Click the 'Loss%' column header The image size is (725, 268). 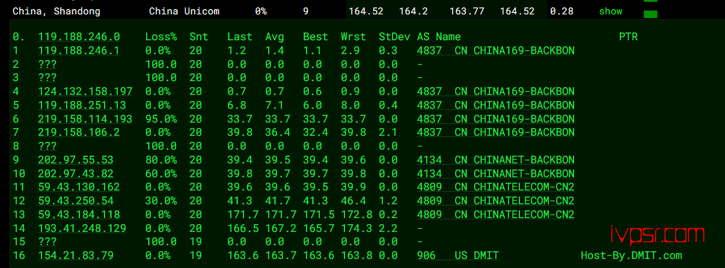click(161, 37)
